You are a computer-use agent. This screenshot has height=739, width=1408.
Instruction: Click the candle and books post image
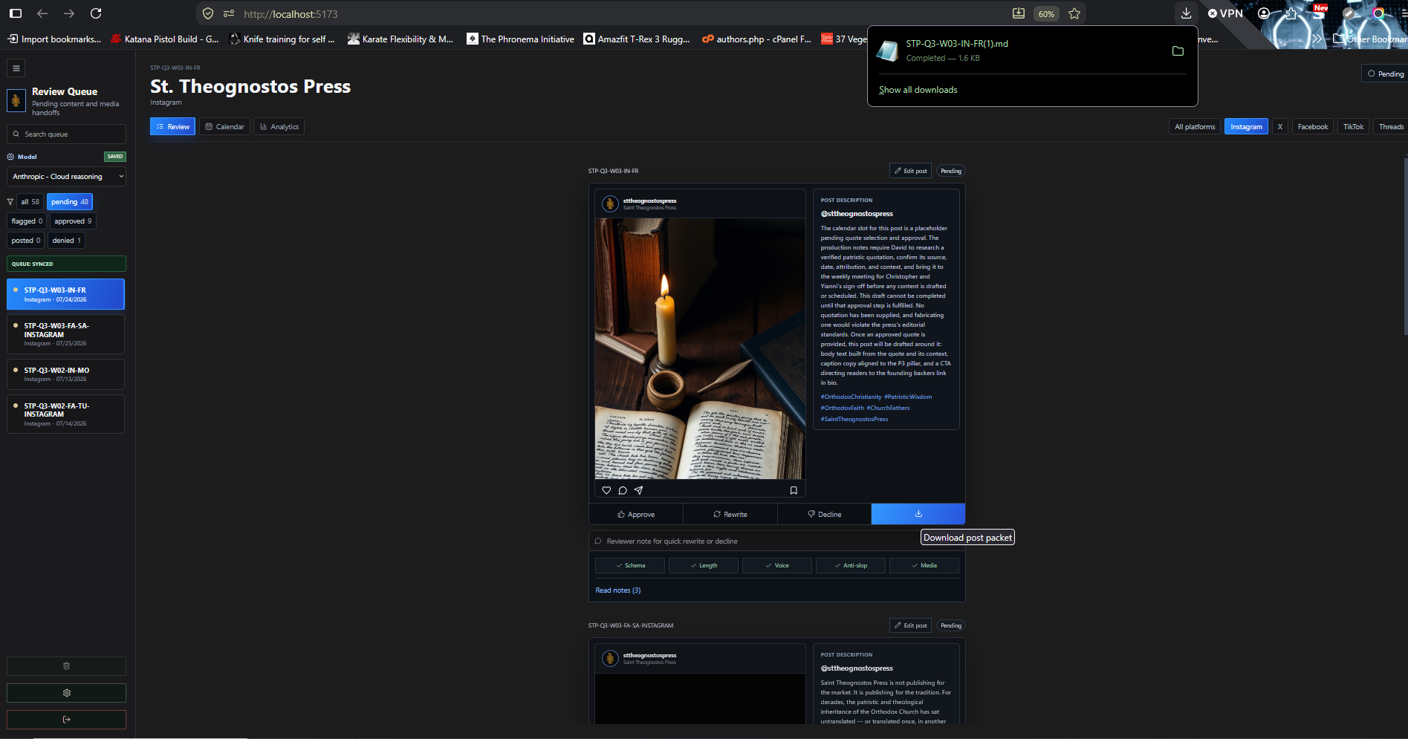700,348
